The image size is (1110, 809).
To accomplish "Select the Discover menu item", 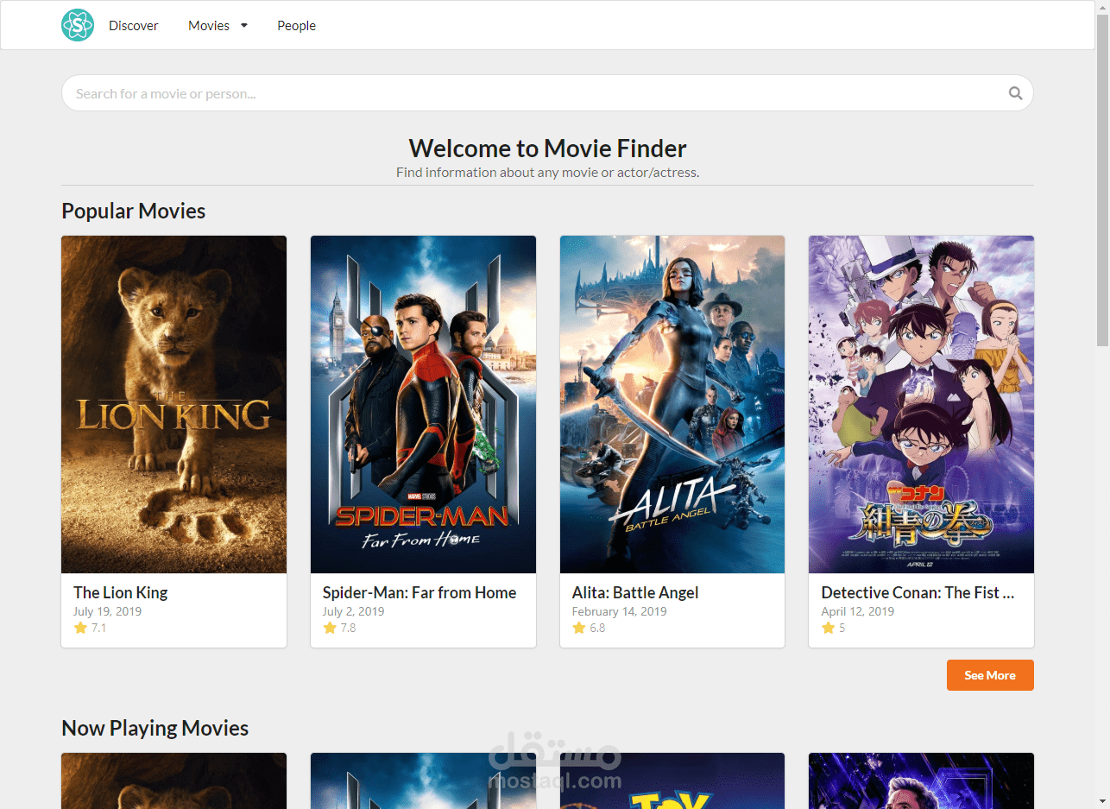I will click(133, 25).
